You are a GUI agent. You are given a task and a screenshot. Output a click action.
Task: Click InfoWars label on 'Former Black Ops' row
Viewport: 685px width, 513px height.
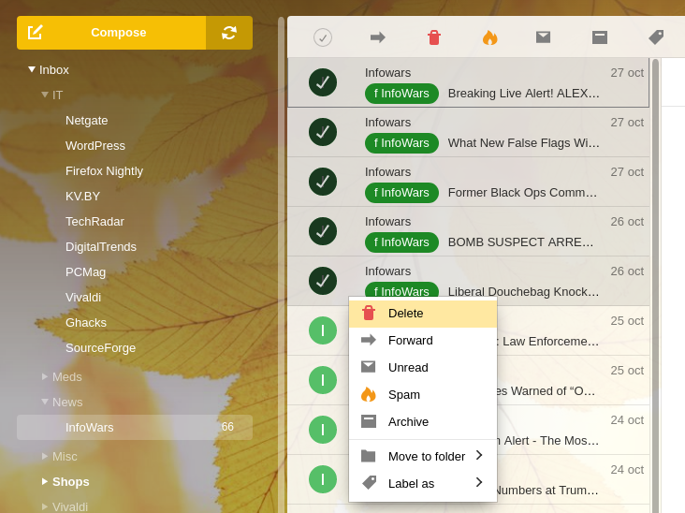point(401,193)
